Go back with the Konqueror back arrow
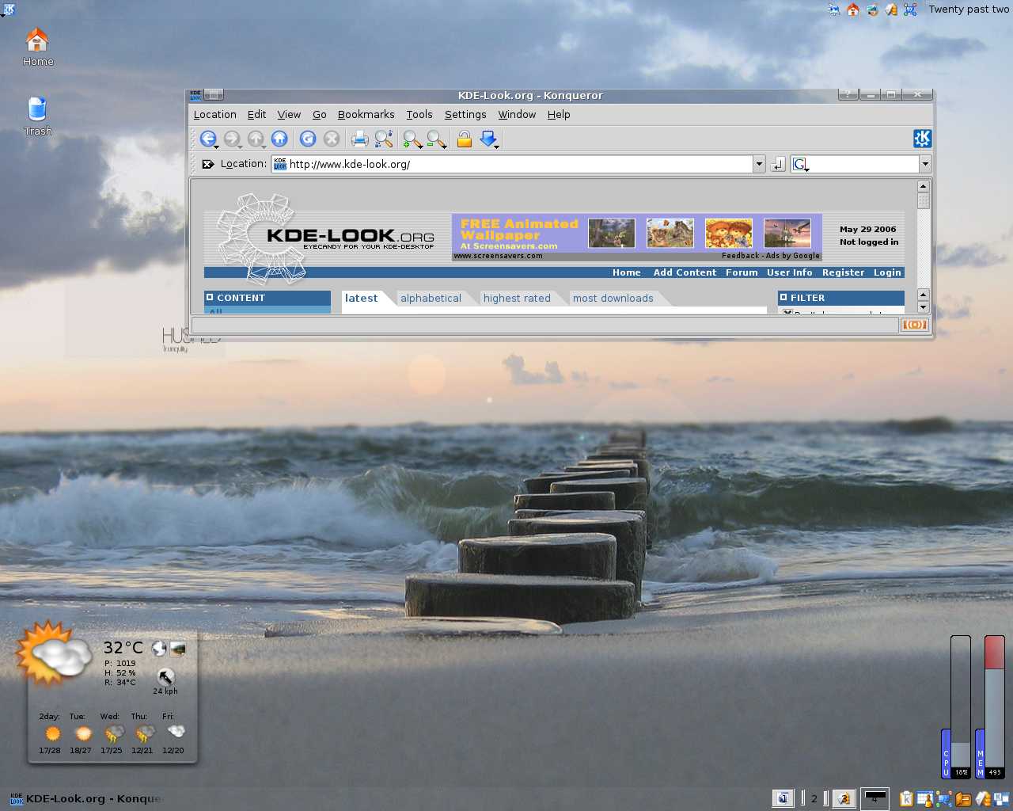Image resolution: width=1013 pixels, height=811 pixels. [207, 139]
